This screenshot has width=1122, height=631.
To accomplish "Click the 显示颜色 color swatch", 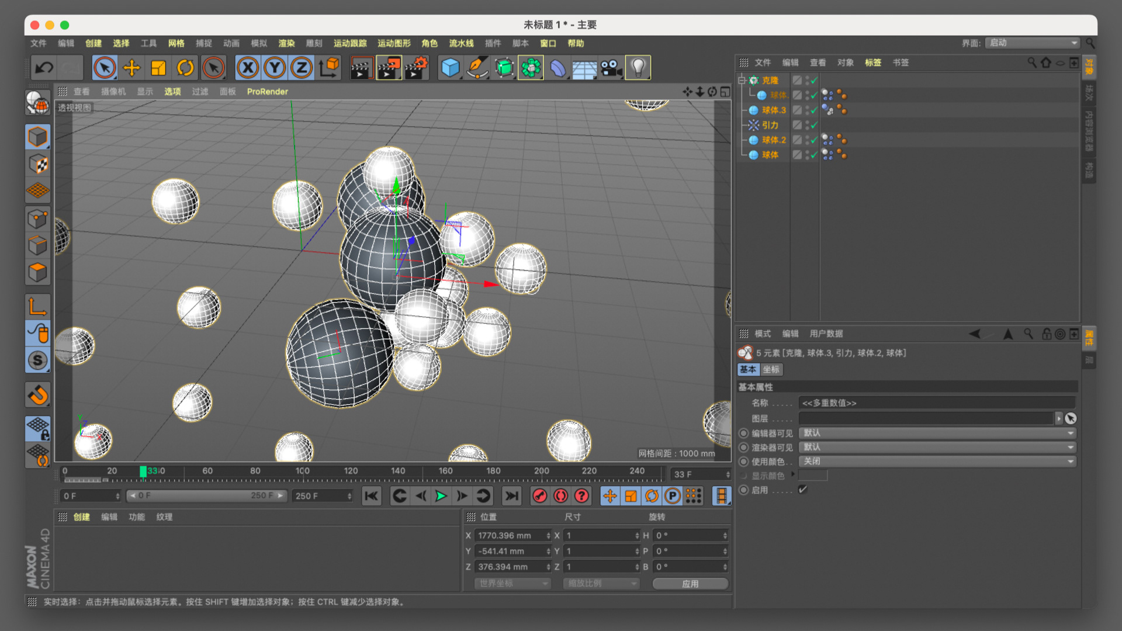I will click(x=813, y=476).
